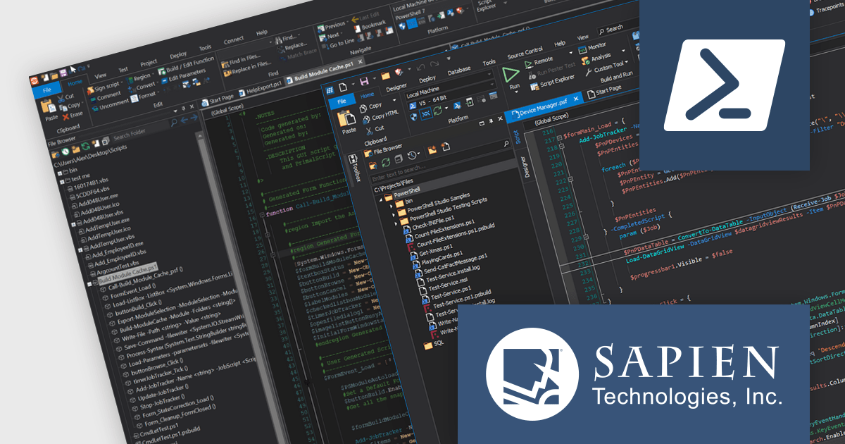
Task: Pin the Edit panel open
Action: [x=183, y=109]
